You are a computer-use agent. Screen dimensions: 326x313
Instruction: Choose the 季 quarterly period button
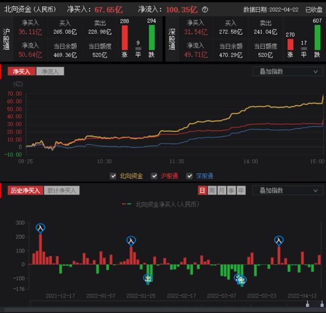pyautogui.click(x=231, y=190)
